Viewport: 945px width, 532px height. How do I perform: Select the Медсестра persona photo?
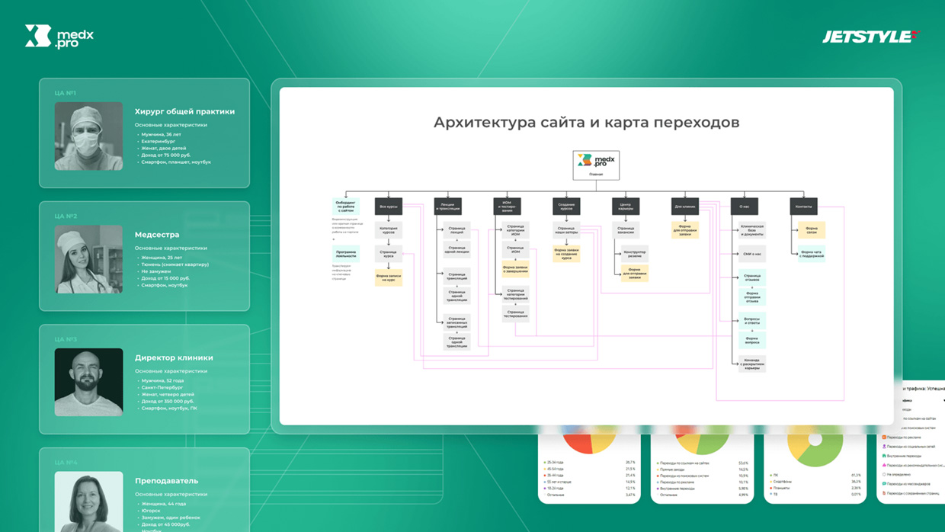[x=88, y=259]
